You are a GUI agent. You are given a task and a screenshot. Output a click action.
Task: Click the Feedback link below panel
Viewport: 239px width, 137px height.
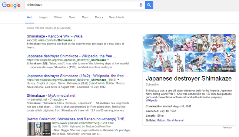pyautogui.click(x=227, y=127)
